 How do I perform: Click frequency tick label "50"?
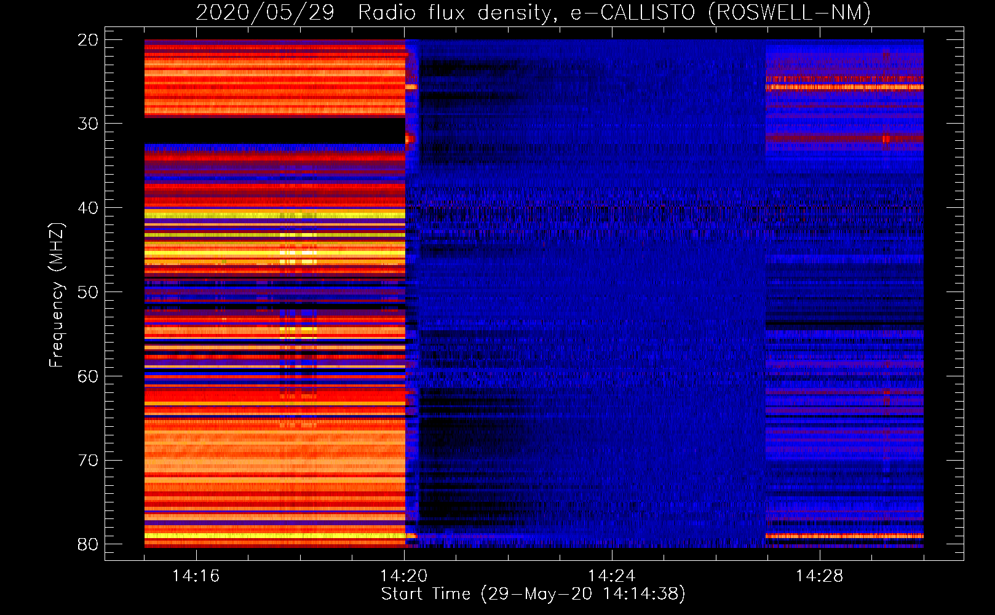(88, 292)
